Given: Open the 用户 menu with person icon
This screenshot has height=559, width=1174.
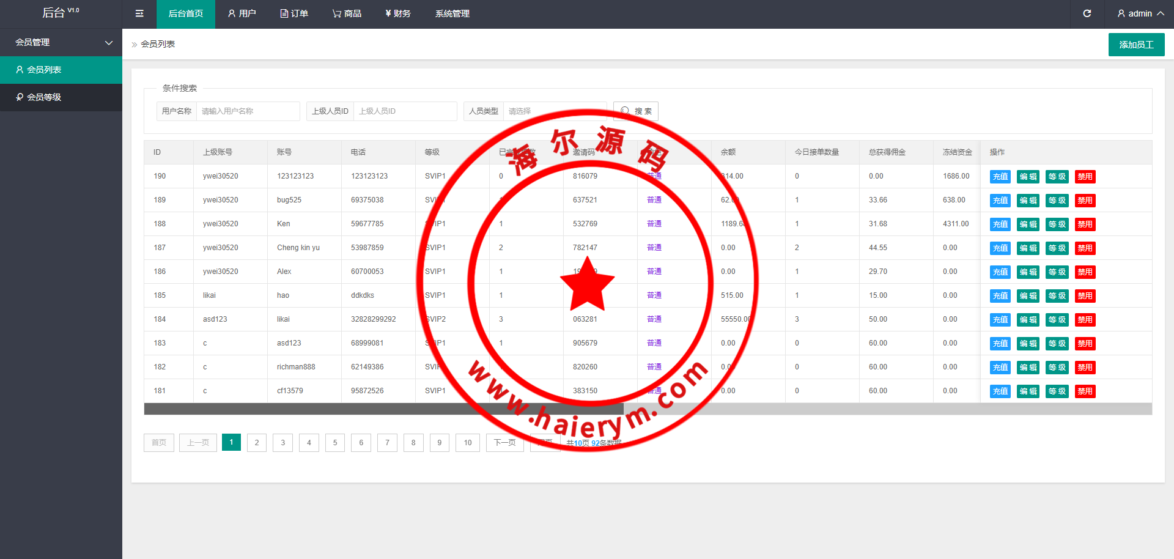Looking at the screenshot, I should [x=242, y=13].
